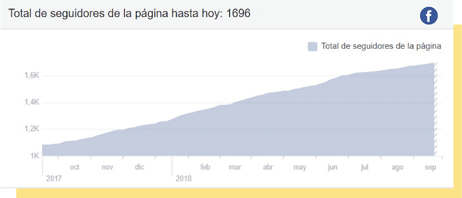
Task: Select the 'feb' month on the axis
Action: coord(205,167)
